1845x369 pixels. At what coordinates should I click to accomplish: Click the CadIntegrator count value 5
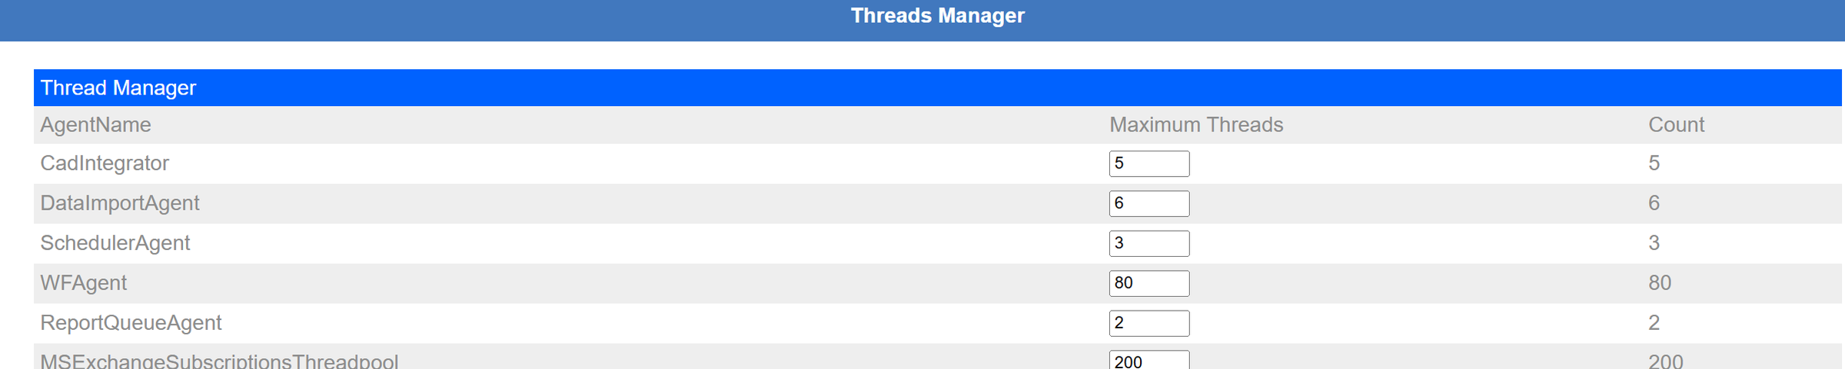(1654, 163)
